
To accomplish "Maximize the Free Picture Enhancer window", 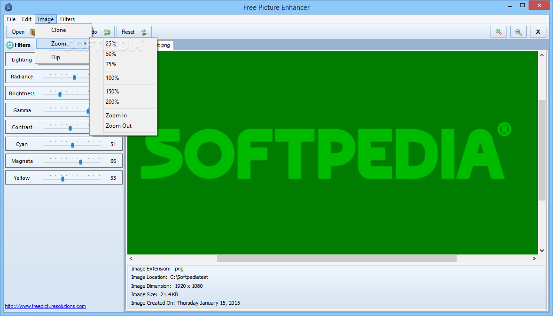I will pyautogui.click(x=522, y=5).
